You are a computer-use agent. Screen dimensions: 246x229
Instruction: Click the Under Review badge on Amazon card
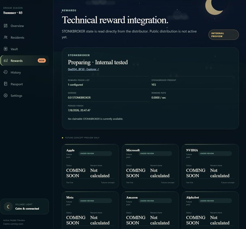(x=155, y=201)
